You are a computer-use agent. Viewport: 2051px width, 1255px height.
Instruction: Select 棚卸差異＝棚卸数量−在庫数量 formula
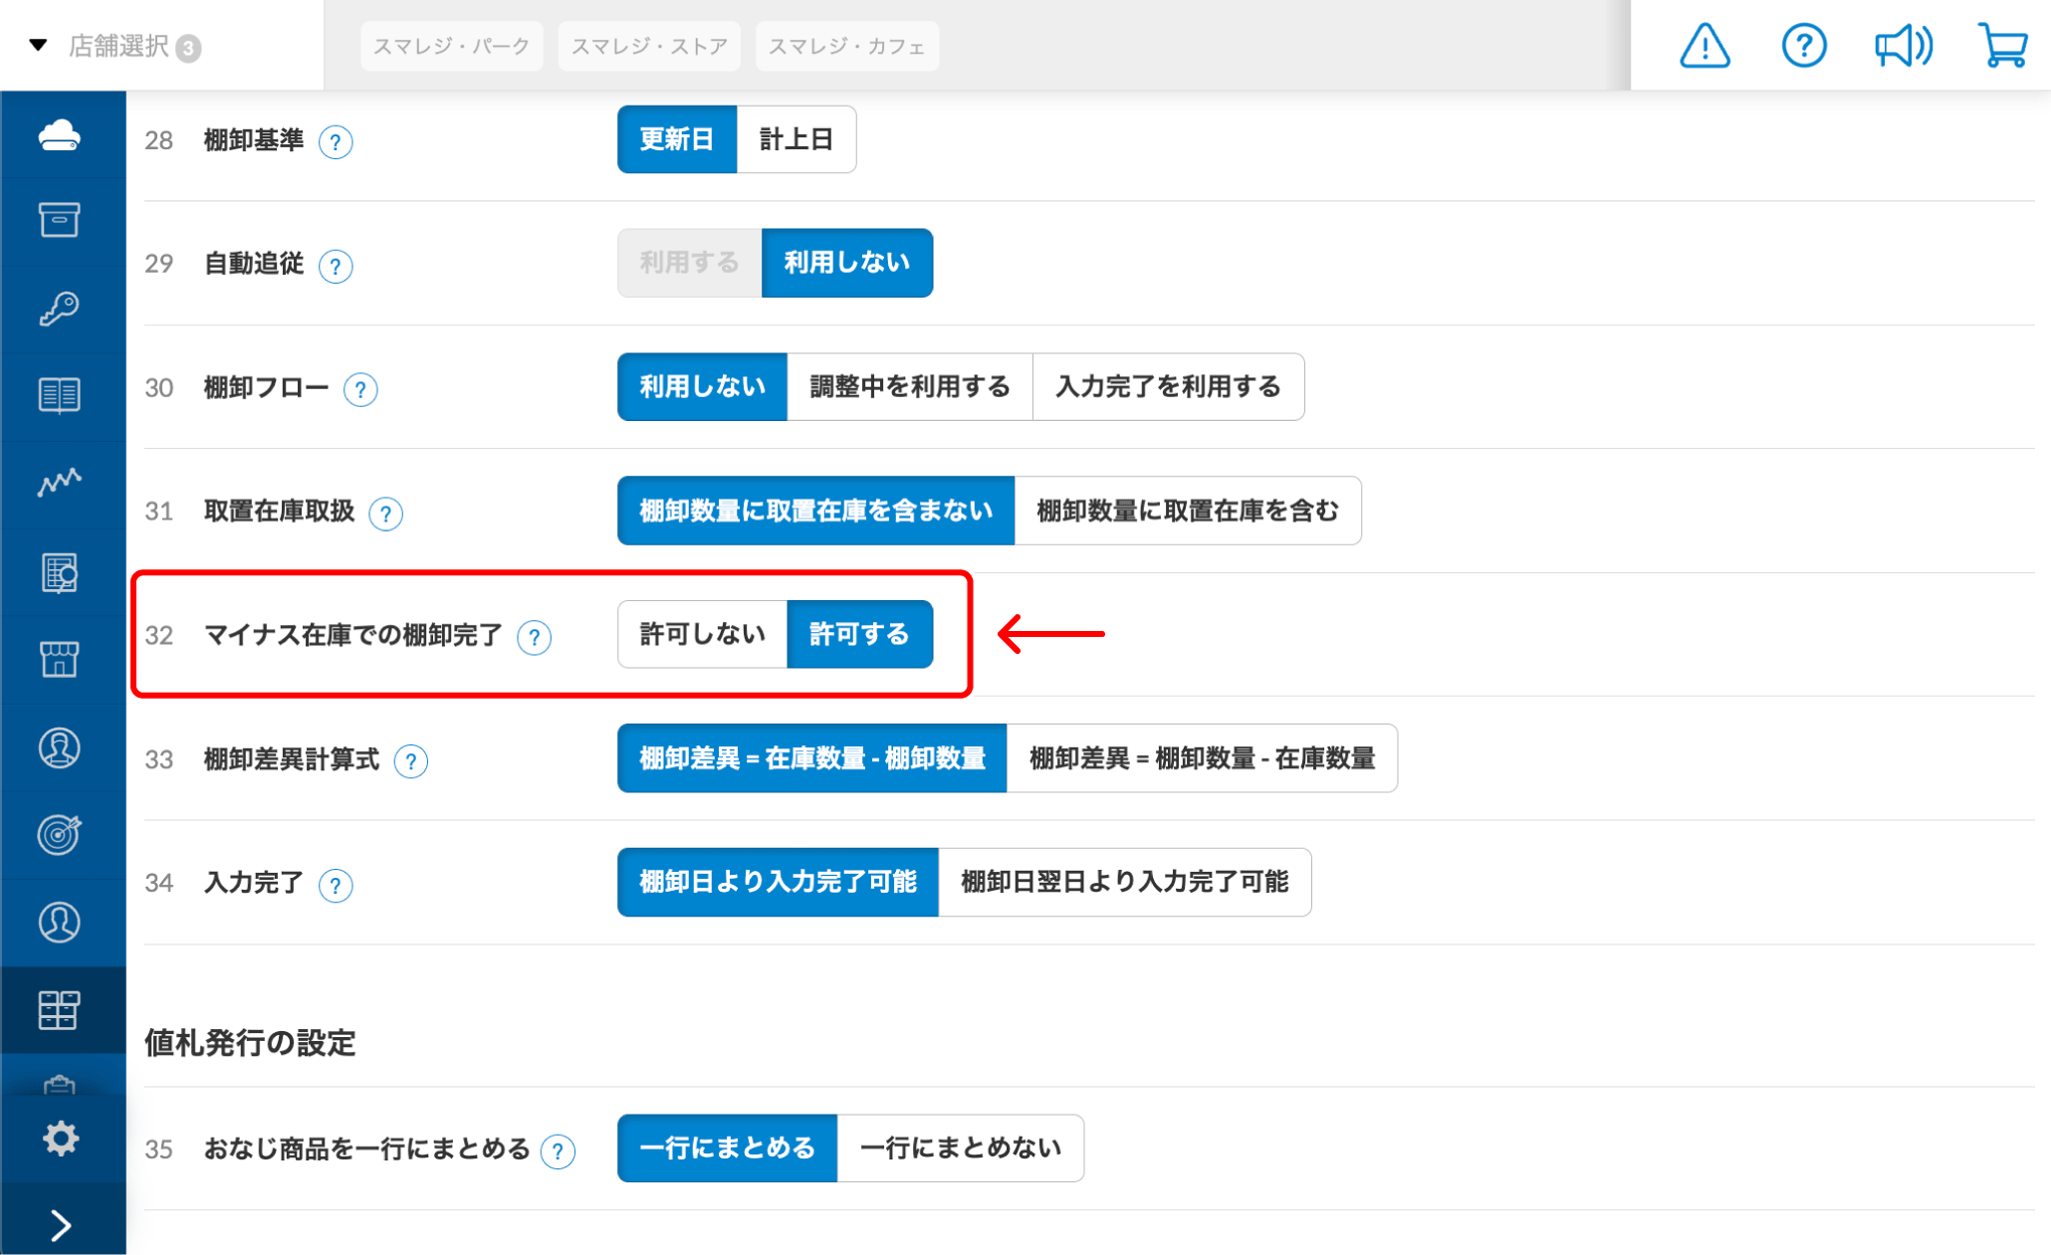click(1202, 758)
